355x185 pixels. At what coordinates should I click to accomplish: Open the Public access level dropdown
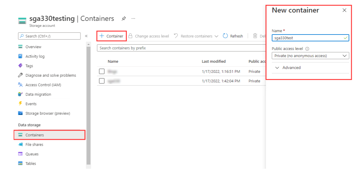[310, 56]
